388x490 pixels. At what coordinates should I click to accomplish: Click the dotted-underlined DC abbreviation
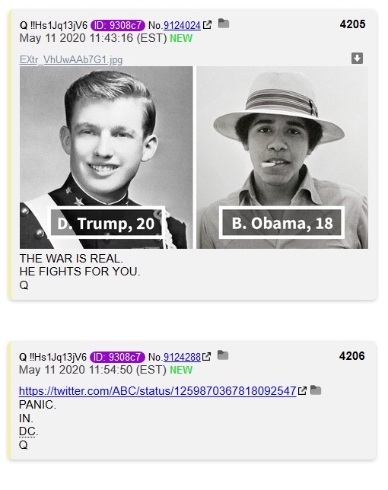(27, 431)
